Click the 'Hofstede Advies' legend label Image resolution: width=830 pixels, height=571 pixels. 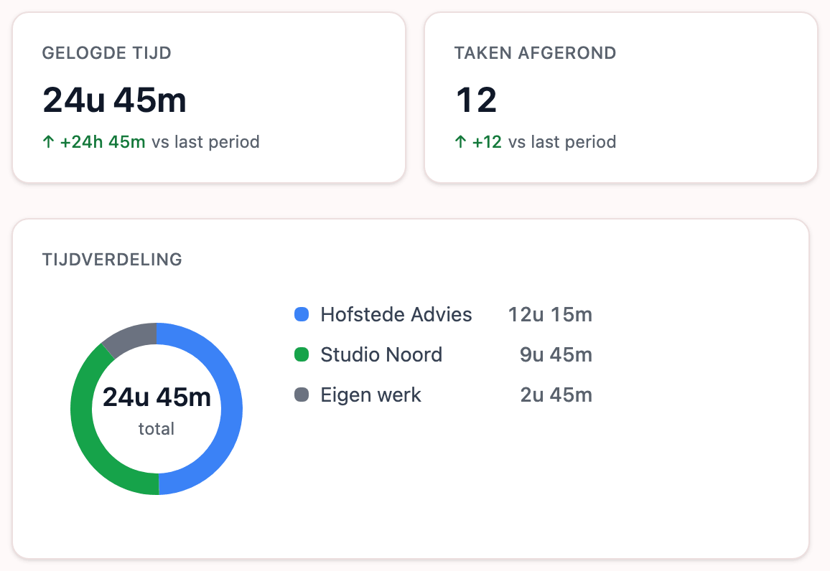pos(396,314)
